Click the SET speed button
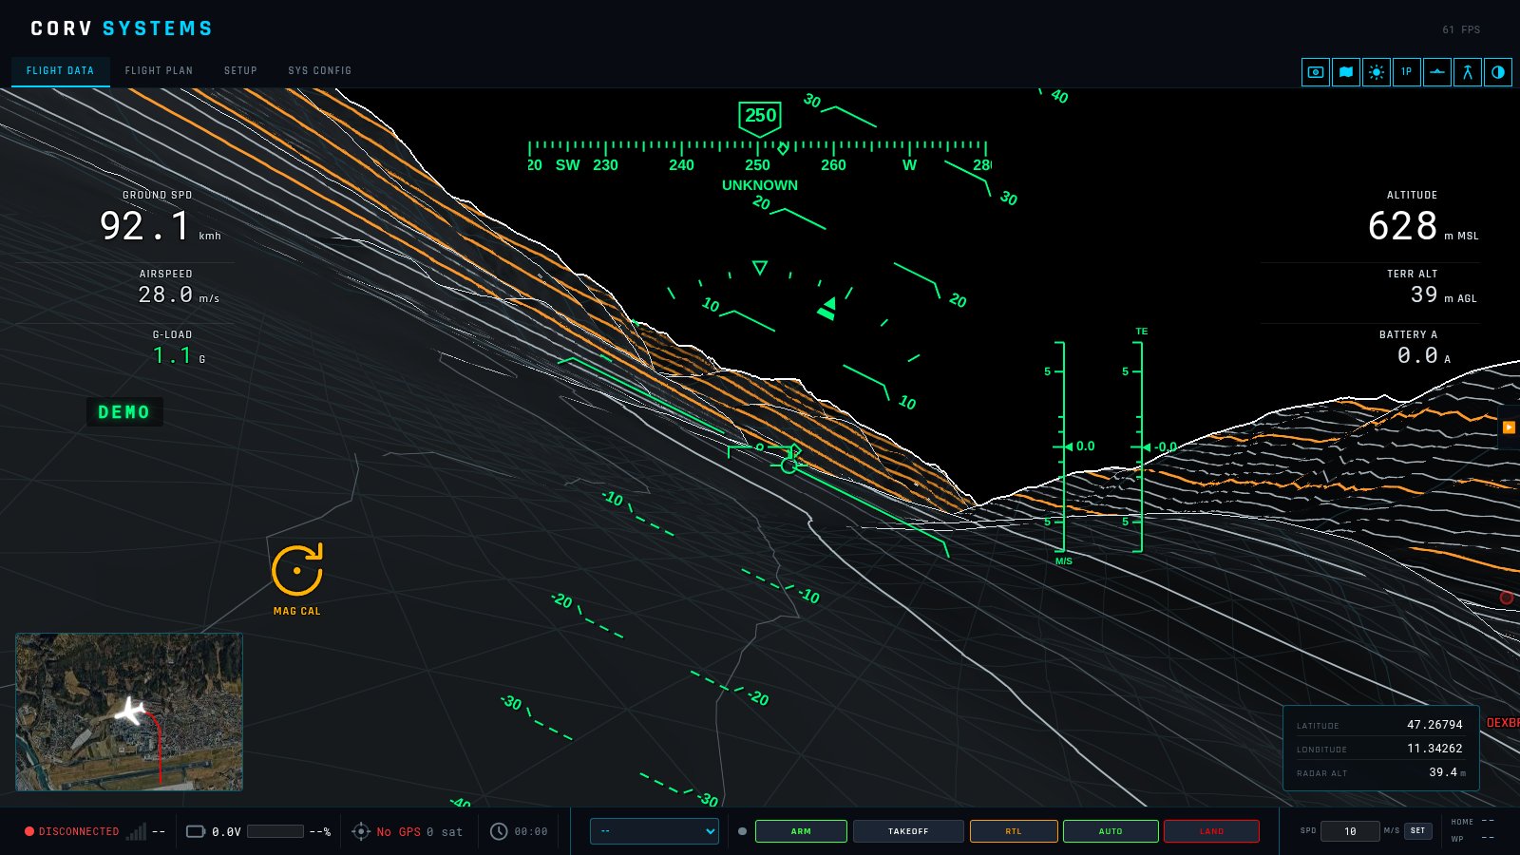The image size is (1520, 855). [x=1418, y=831]
